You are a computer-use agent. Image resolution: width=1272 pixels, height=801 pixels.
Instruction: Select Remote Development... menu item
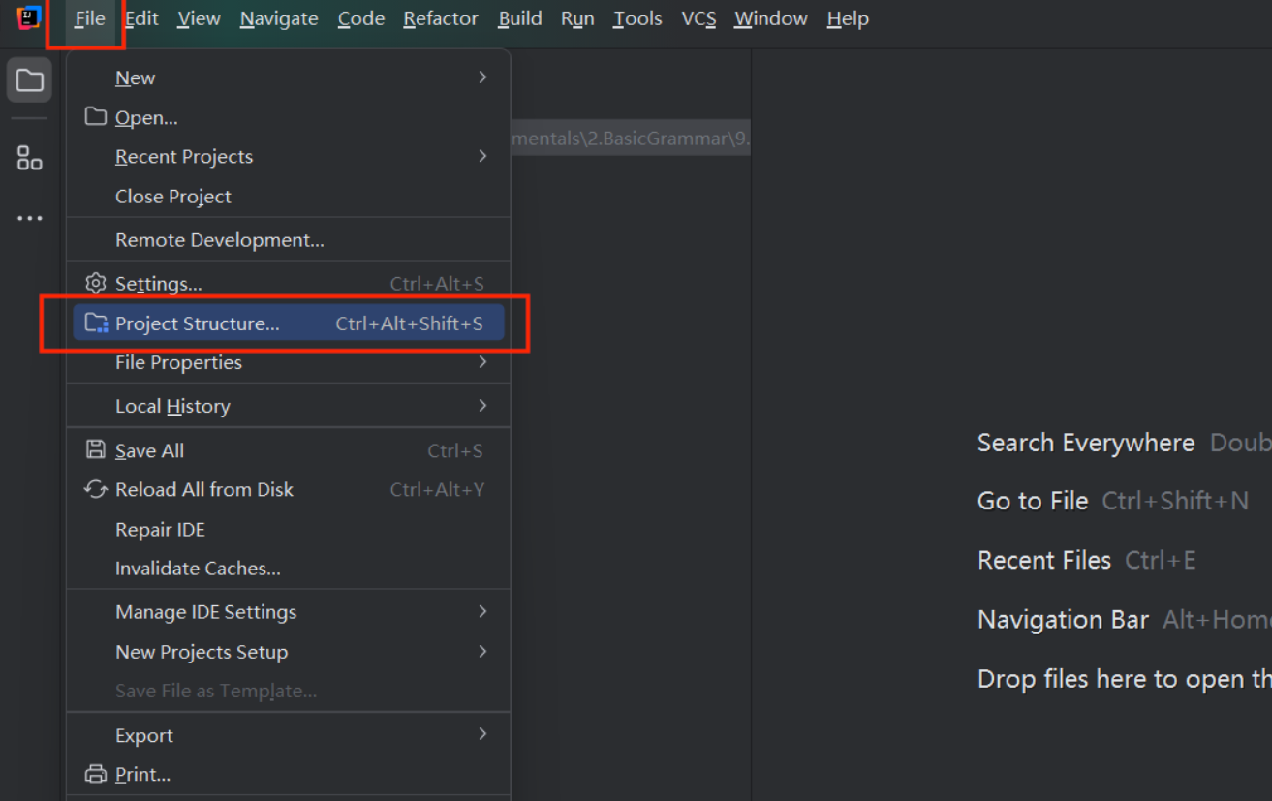pyautogui.click(x=289, y=240)
